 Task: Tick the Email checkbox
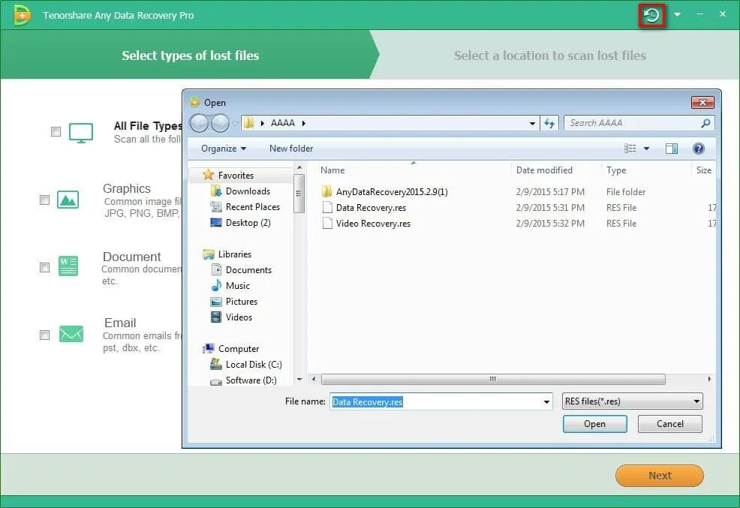tap(44, 335)
